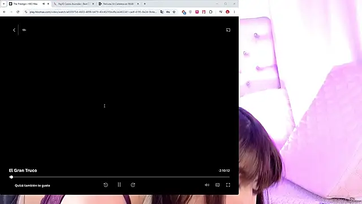This screenshot has width=362, height=204.
Task: Cast video with the Chromecast icon
Action: coord(228,30)
